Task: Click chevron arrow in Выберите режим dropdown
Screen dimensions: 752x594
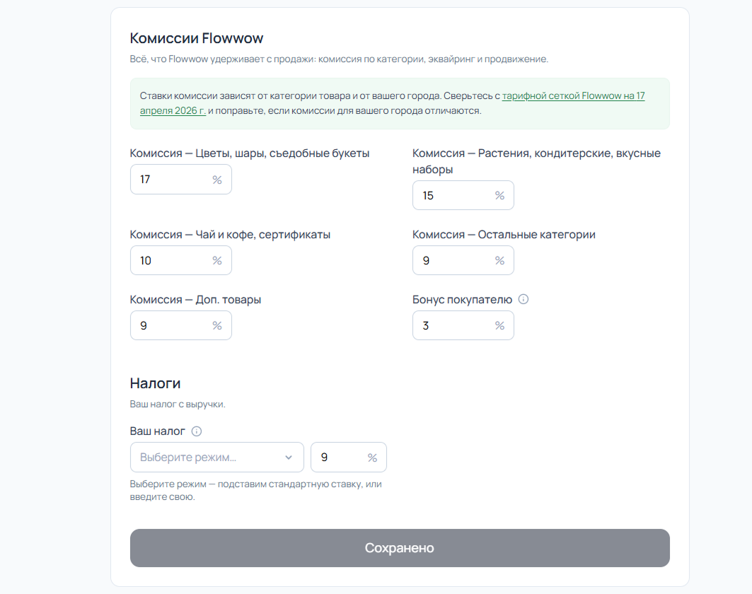Action: [x=288, y=458]
